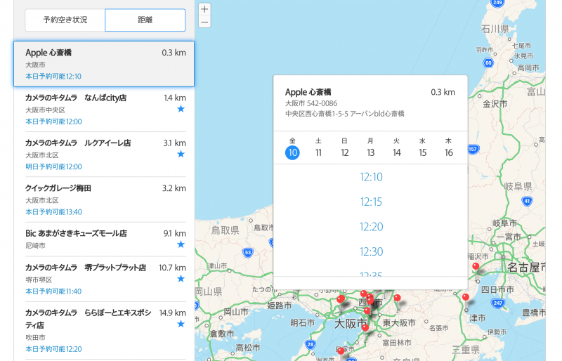Pick the 12:10 time slot

click(371, 177)
